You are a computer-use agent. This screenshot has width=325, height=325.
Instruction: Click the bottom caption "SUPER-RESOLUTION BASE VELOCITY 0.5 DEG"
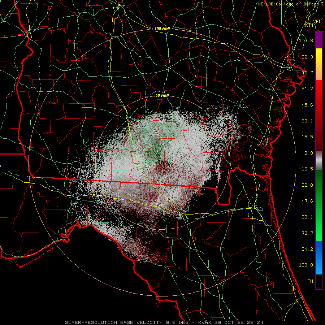(x=127, y=322)
